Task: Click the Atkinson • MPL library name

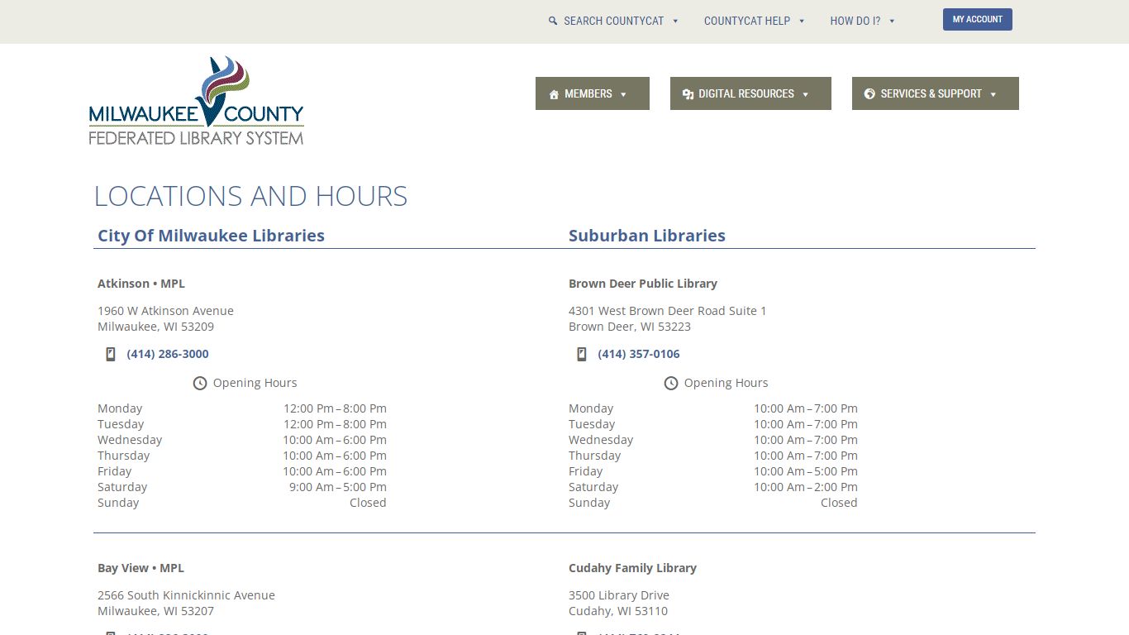Action: (x=141, y=284)
